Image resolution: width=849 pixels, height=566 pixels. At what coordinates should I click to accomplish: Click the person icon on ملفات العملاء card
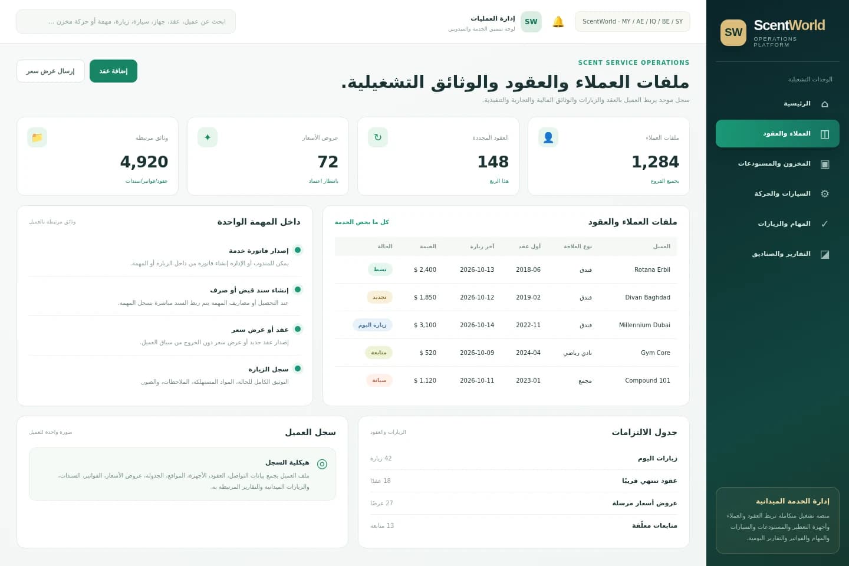(548, 137)
